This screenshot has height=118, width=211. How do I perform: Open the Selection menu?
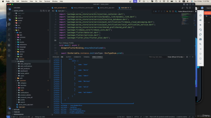24,1
